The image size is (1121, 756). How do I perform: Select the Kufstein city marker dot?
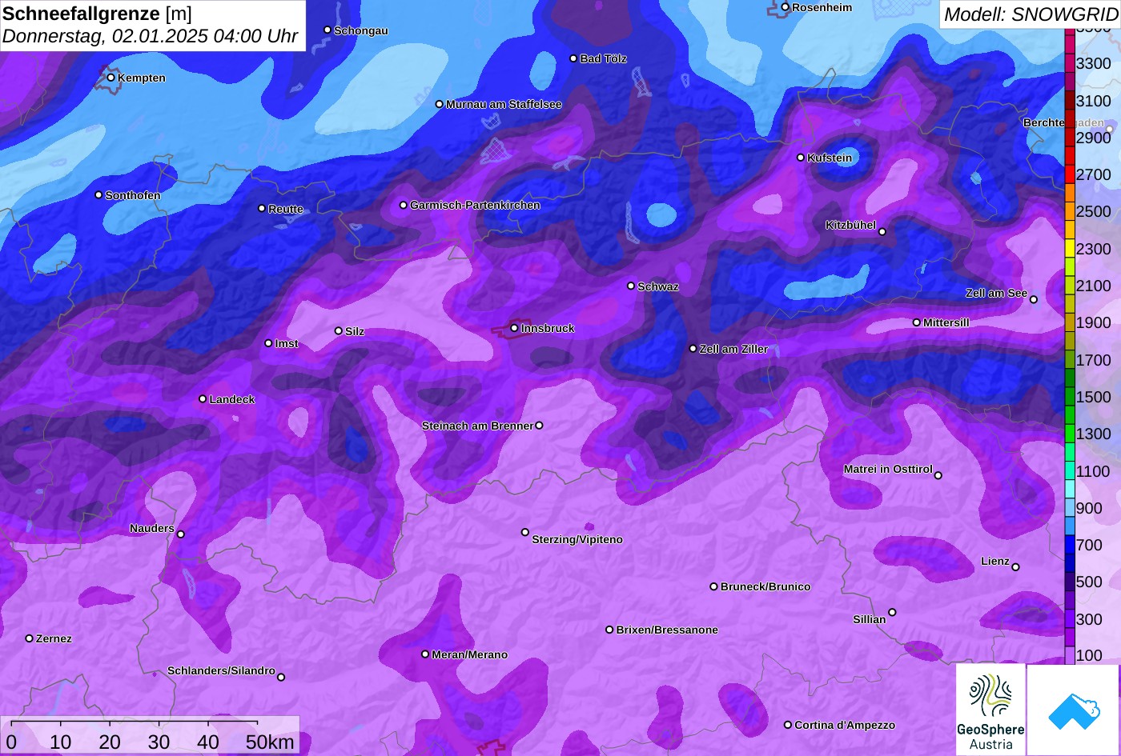click(801, 158)
